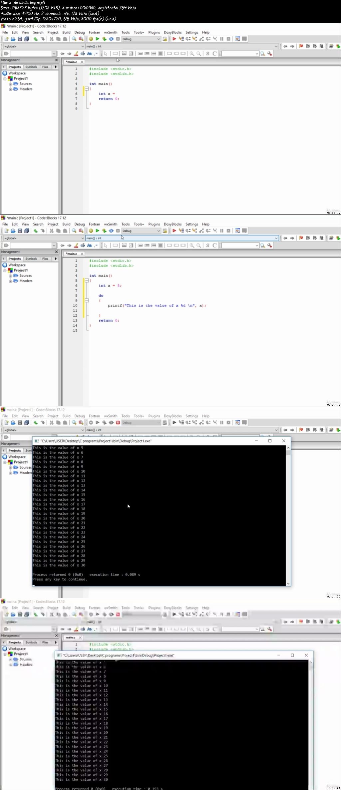Expand the Sources folder in the first frame
The image size is (341, 790).
[x=11, y=84]
